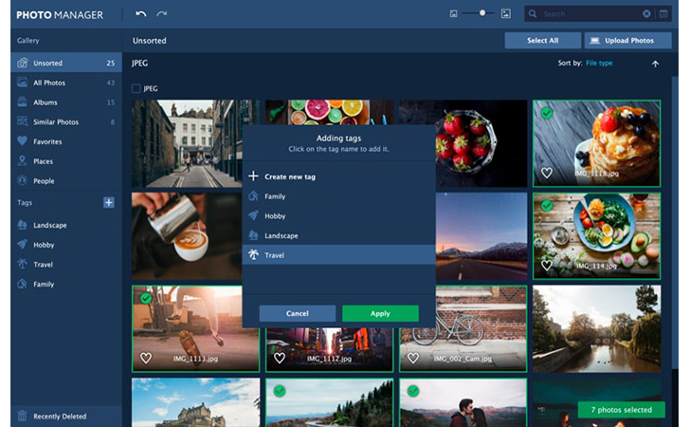Open the Sort by File type dropdown
This screenshot has height=427, width=690.
(x=599, y=64)
